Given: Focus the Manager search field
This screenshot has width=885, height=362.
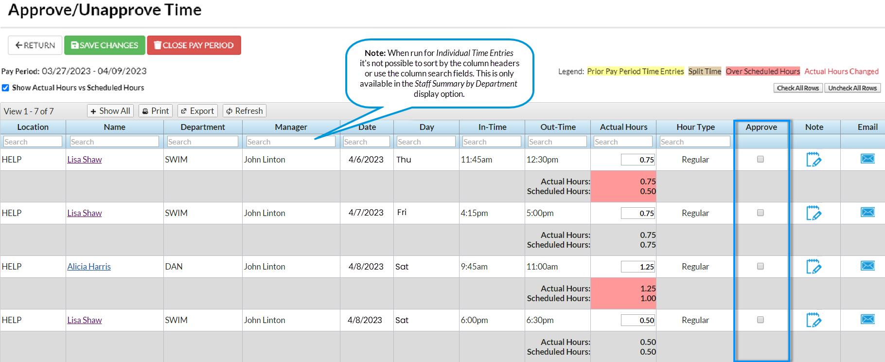Looking at the screenshot, I should coord(291,142).
